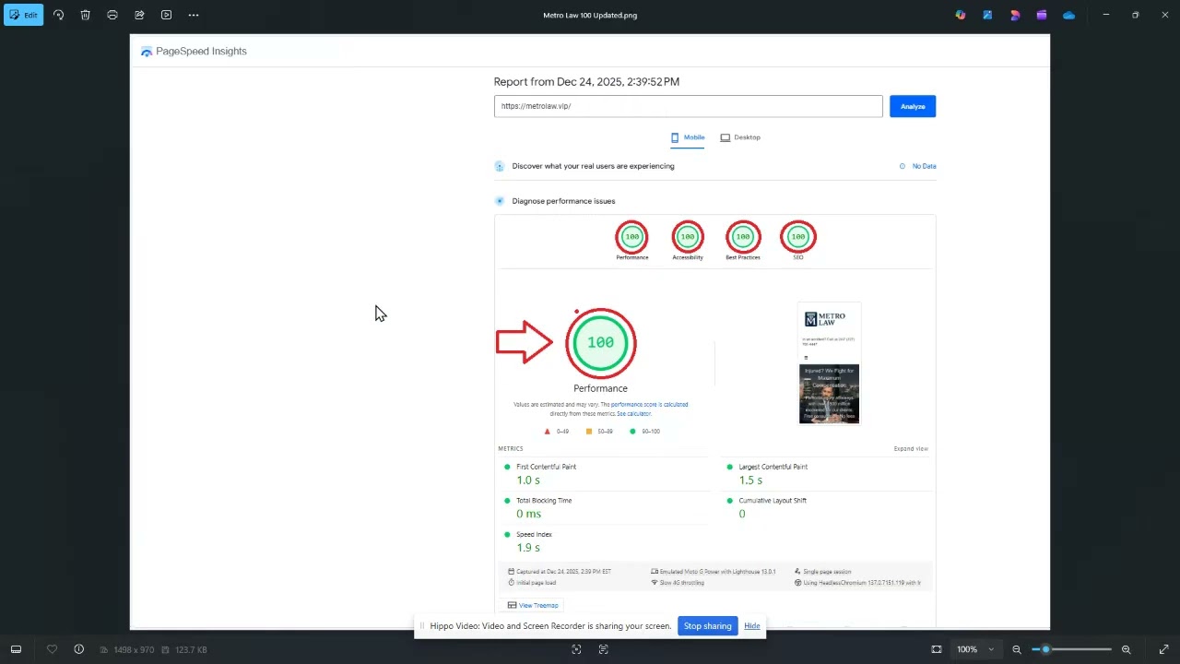Delete the image using the trash icon
1180x664 pixels.
click(85, 15)
